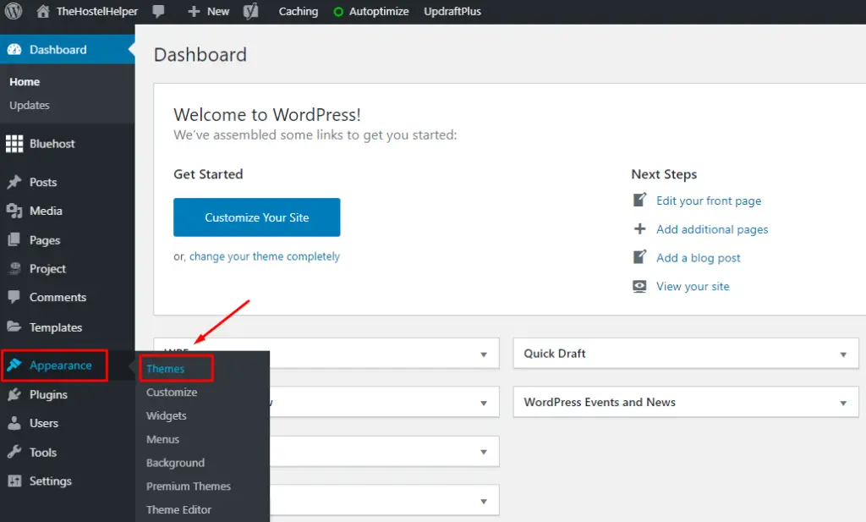Click the green Autoptimize status circle
Image resolution: width=866 pixels, height=522 pixels.
tap(338, 12)
